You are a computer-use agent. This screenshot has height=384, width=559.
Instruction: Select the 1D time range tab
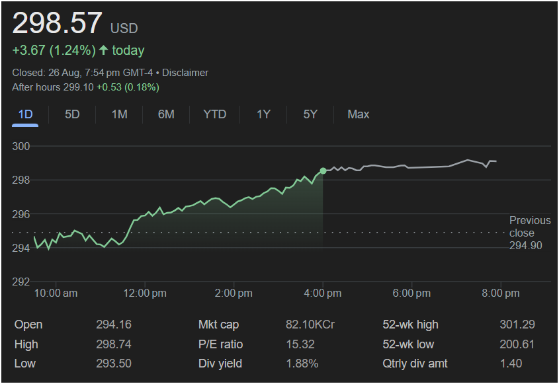point(25,114)
